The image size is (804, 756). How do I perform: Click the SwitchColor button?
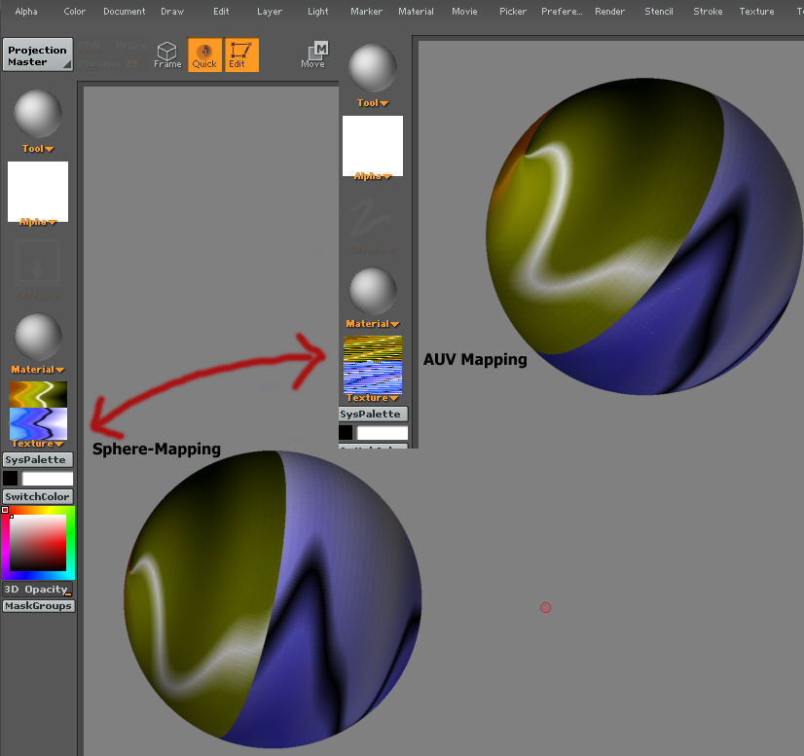38,496
